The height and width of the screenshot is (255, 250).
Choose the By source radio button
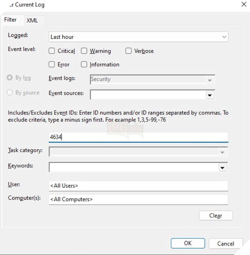tap(10, 93)
